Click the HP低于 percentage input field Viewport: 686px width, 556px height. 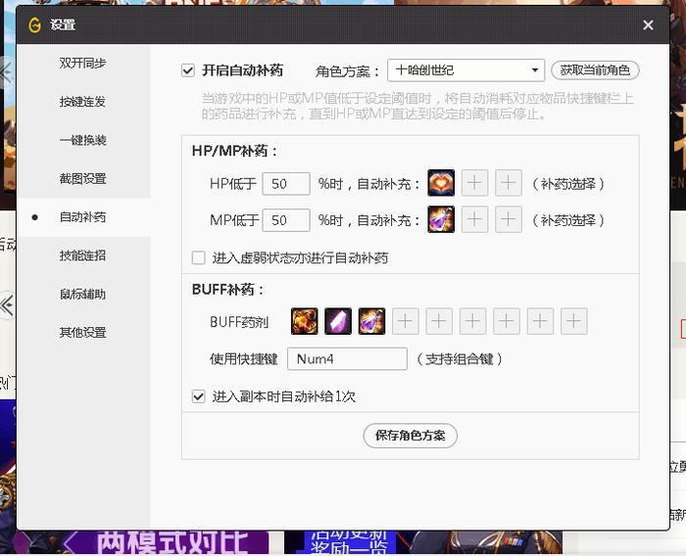(286, 184)
